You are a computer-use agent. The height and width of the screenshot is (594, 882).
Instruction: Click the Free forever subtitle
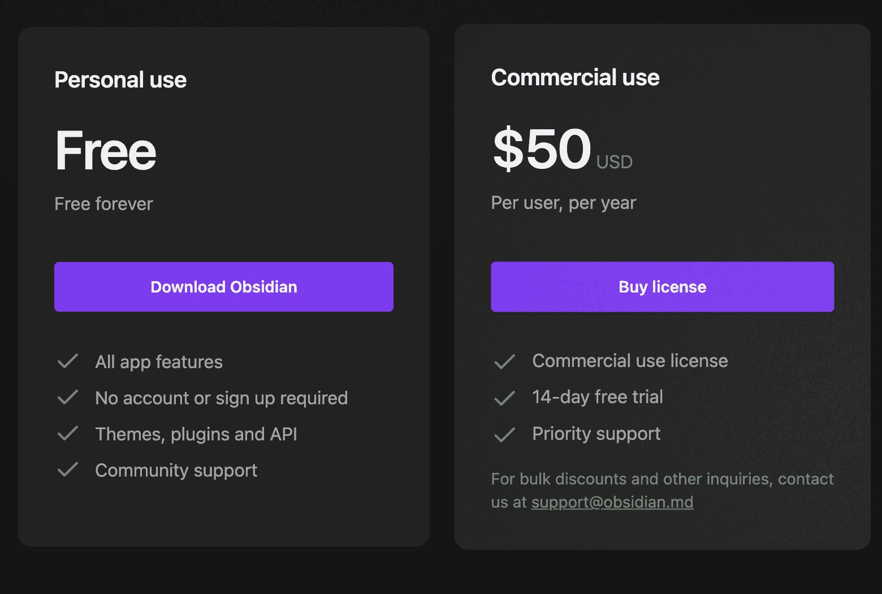(103, 204)
